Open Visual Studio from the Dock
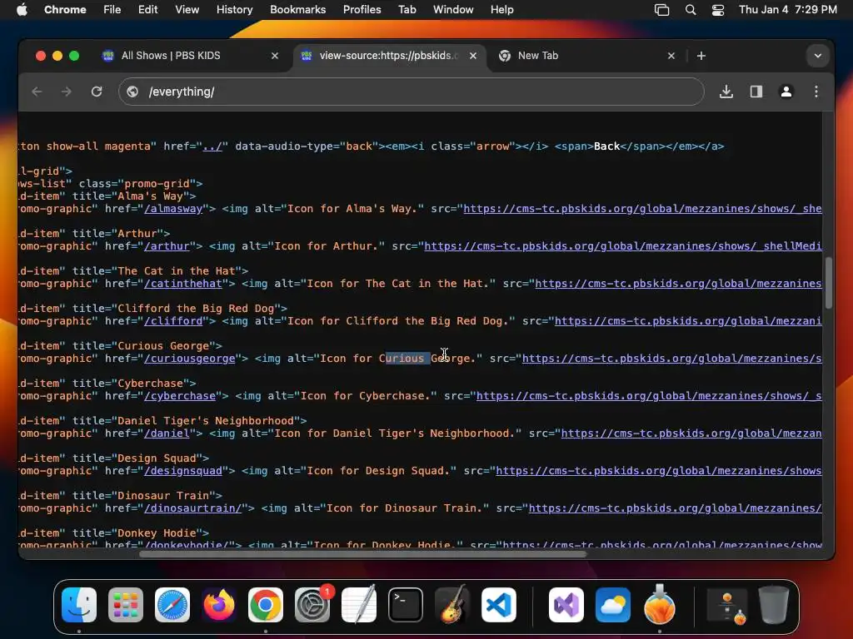The width and height of the screenshot is (853, 639). [x=566, y=605]
